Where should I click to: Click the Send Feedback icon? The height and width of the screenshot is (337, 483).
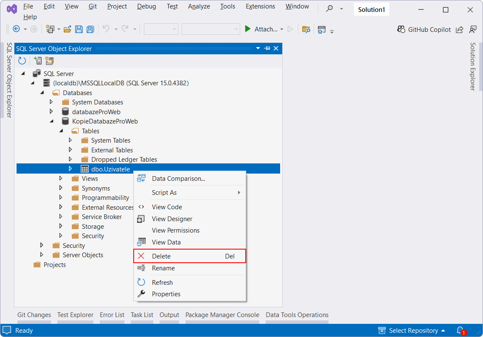click(x=473, y=29)
